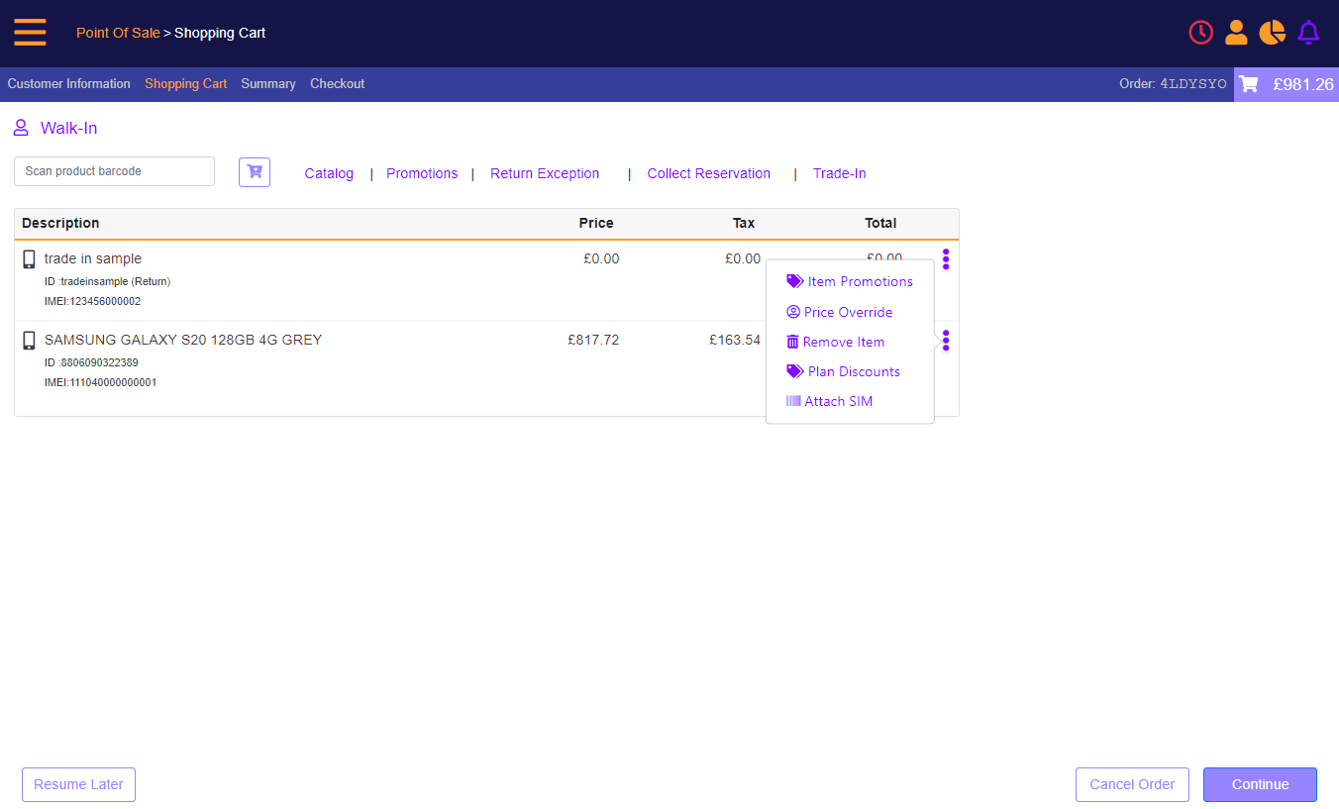Screen dimensions: 1339x809
Task: Click the Total column header
Action: 880,223
